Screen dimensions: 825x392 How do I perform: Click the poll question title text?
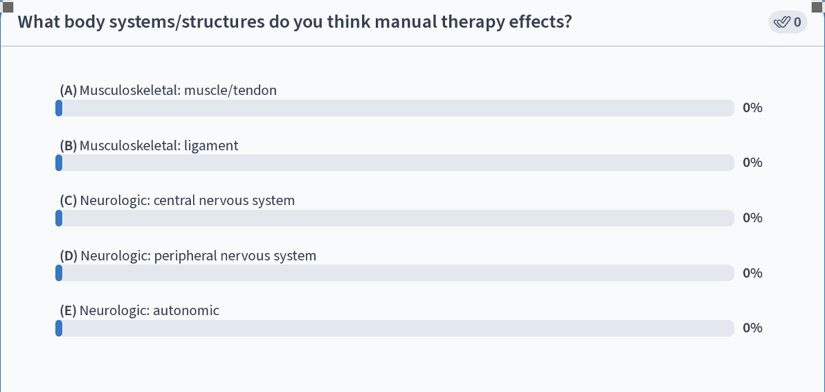[294, 21]
